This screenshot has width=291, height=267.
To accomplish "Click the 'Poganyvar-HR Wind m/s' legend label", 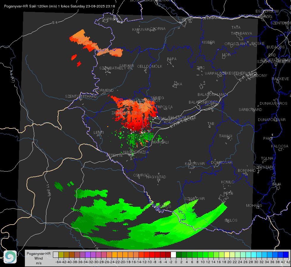I will coord(39,258).
